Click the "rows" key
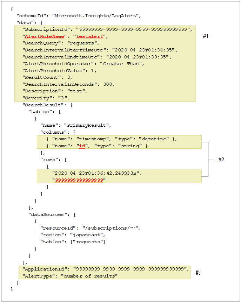241x302 pixels. tap(49, 160)
